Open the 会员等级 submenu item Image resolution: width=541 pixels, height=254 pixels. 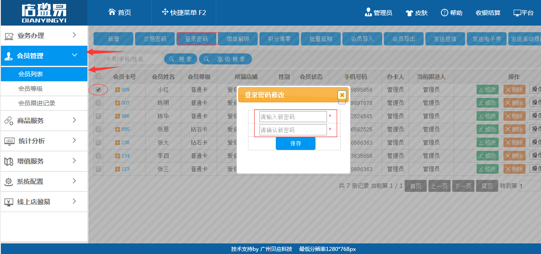(x=44, y=89)
